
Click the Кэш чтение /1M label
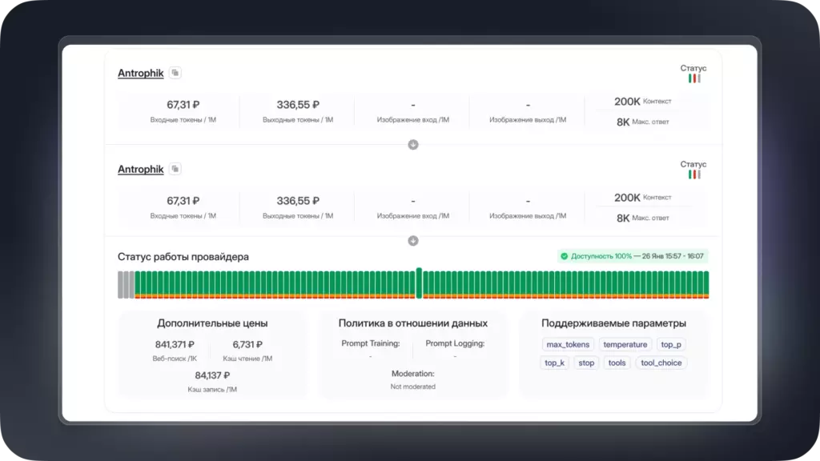[247, 359]
